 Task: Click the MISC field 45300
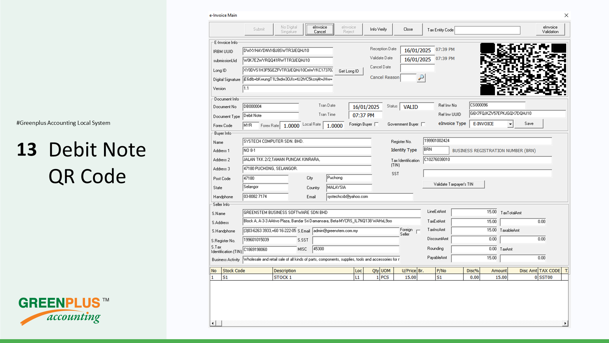pos(356,249)
